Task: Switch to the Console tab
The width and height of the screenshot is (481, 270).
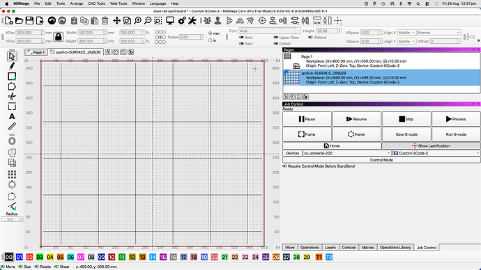Action: pyautogui.click(x=349, y=247)
